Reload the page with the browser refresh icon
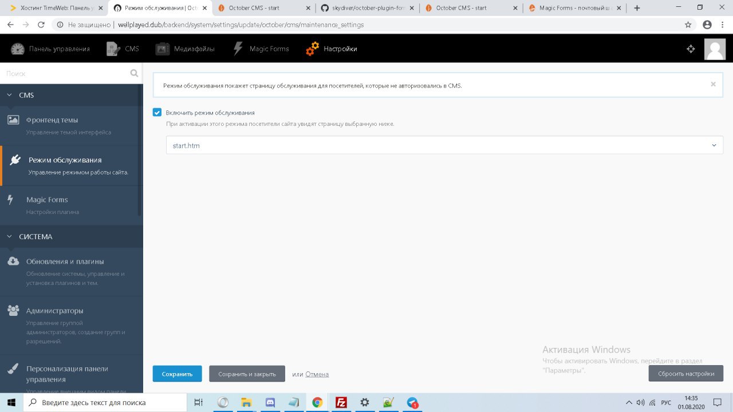 pyautogui.click(x=41, y=25)
